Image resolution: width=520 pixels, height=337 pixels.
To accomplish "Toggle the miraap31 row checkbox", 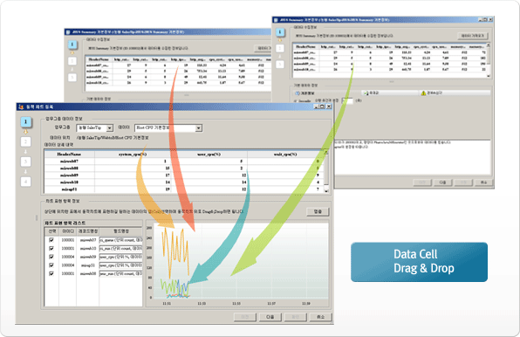I will pos(51,265).
